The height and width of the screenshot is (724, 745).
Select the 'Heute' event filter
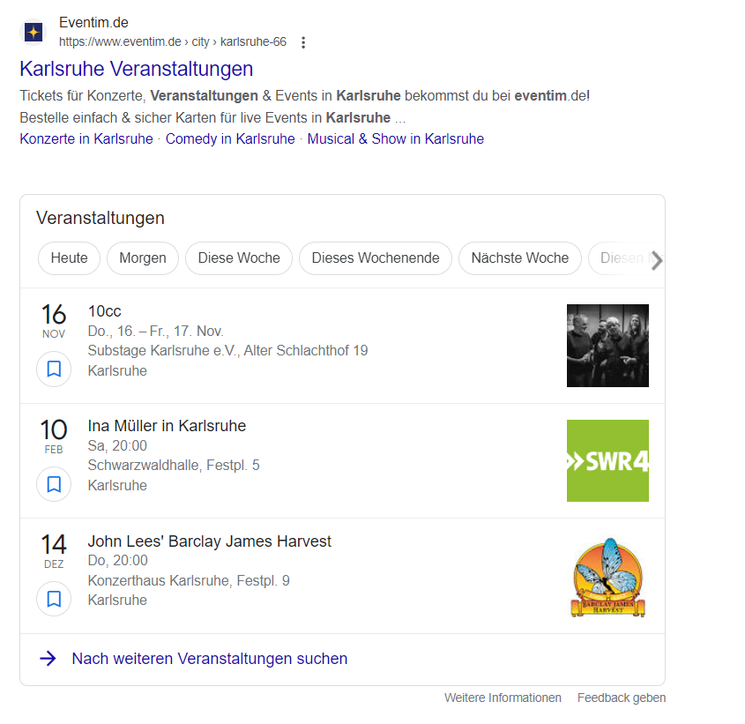[69, 258]
